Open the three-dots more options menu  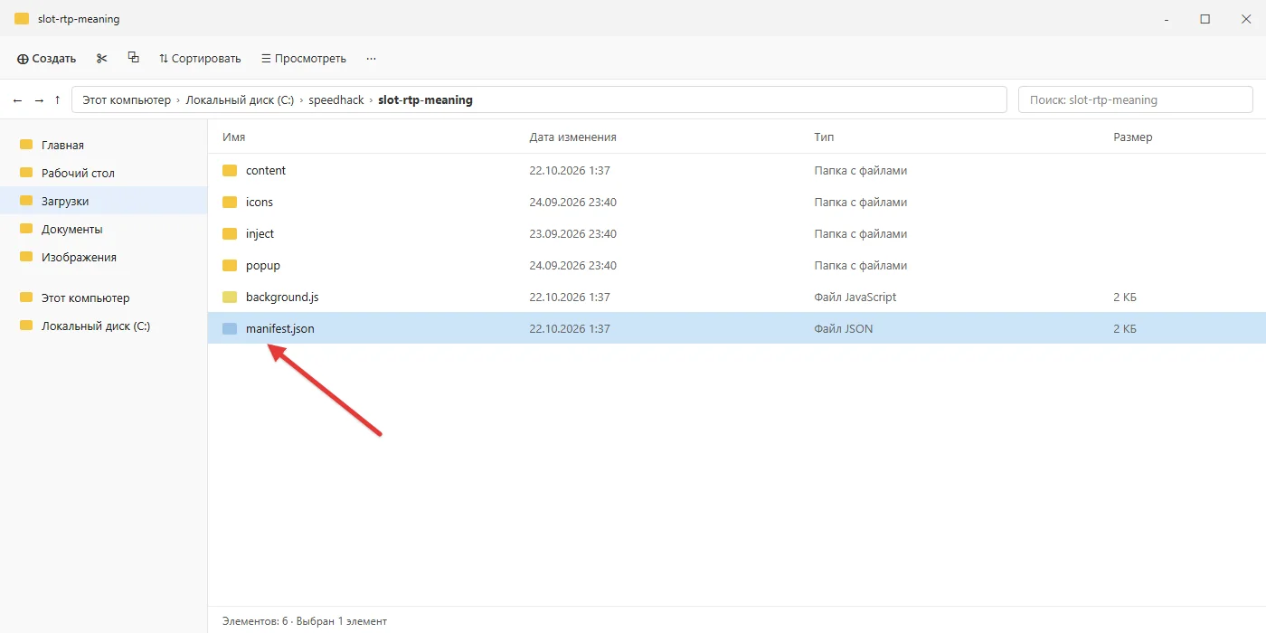(x=371, y=58)
